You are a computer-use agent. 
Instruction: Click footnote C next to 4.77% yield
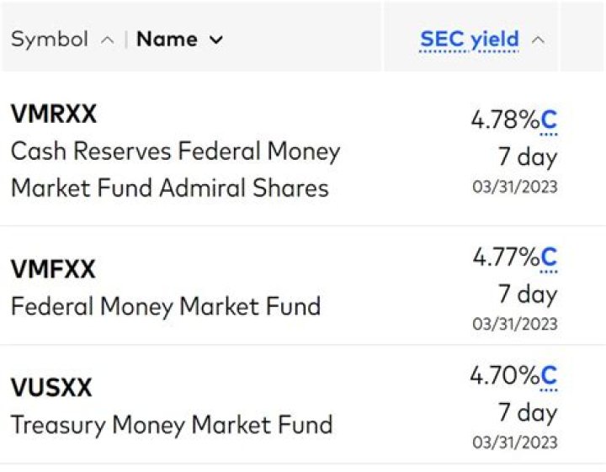tap(549, 257)
